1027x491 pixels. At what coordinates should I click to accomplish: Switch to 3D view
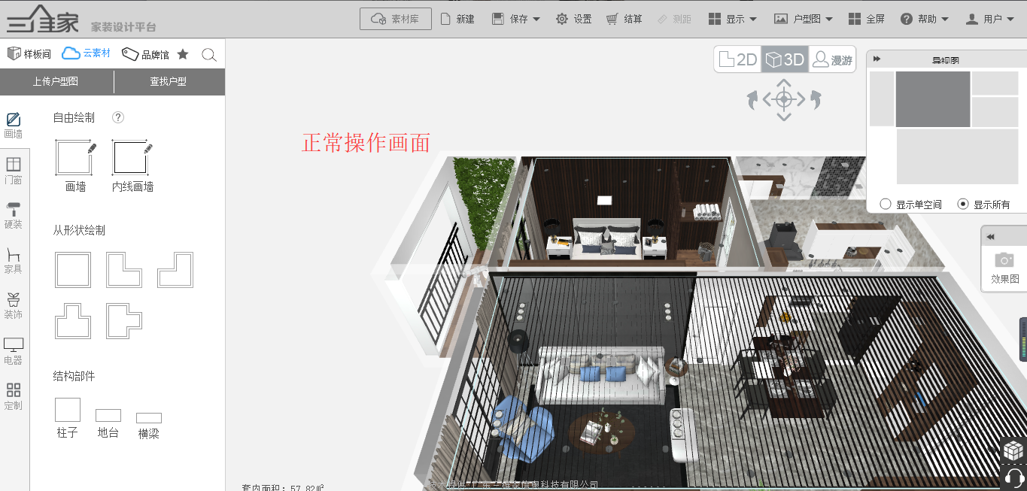point(785,59)
